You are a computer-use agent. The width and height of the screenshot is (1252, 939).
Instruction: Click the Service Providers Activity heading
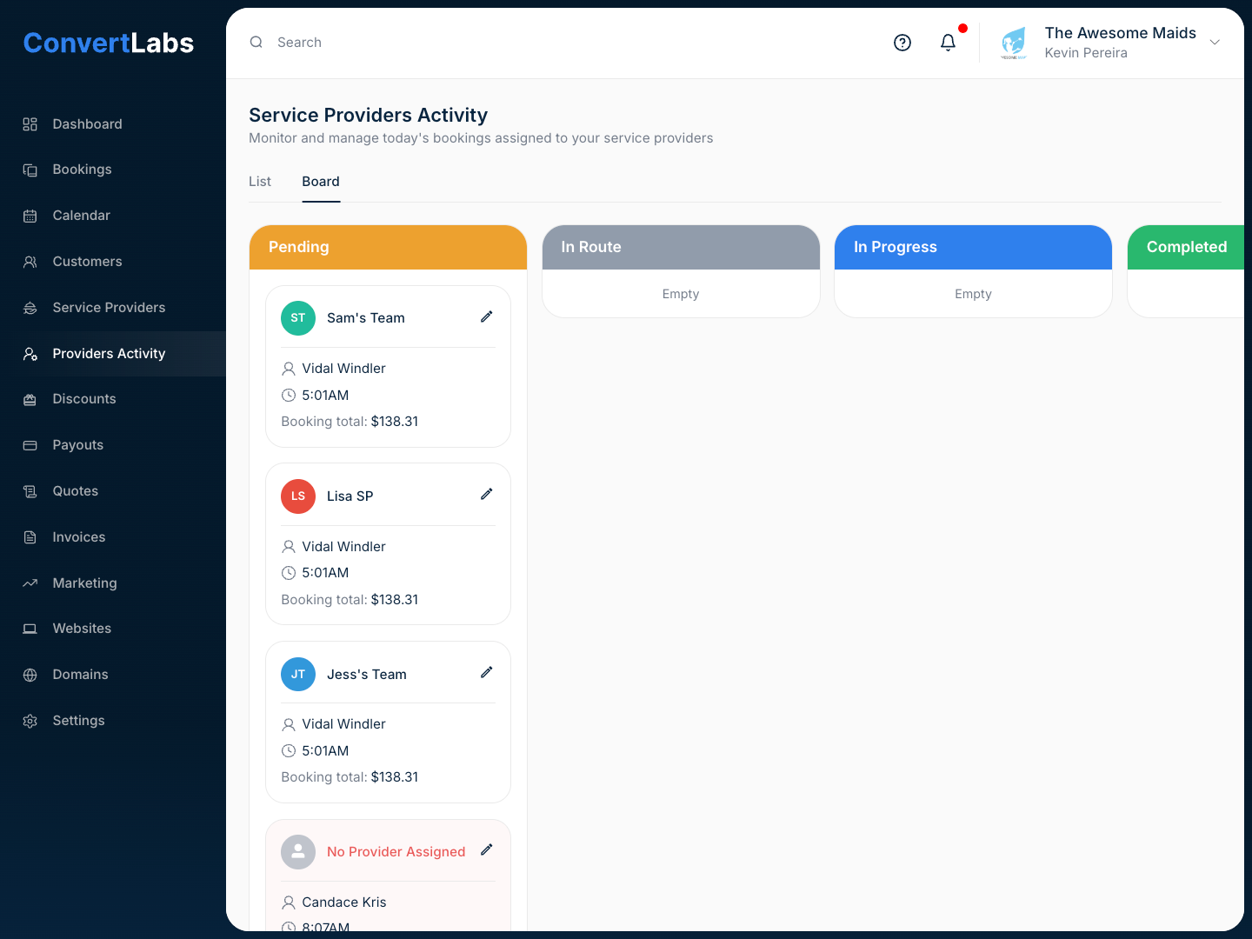click(368, 115)
